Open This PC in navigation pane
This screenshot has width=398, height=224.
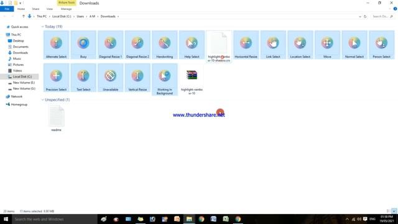16,35
